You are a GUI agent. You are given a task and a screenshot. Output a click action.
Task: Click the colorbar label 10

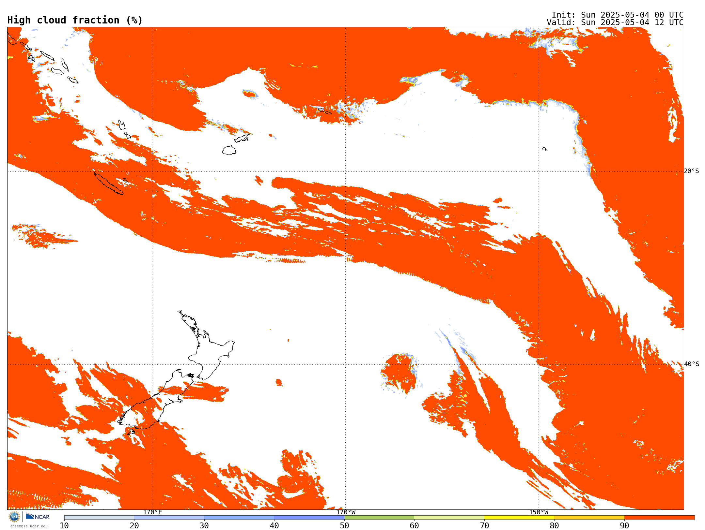pos(64,526)
